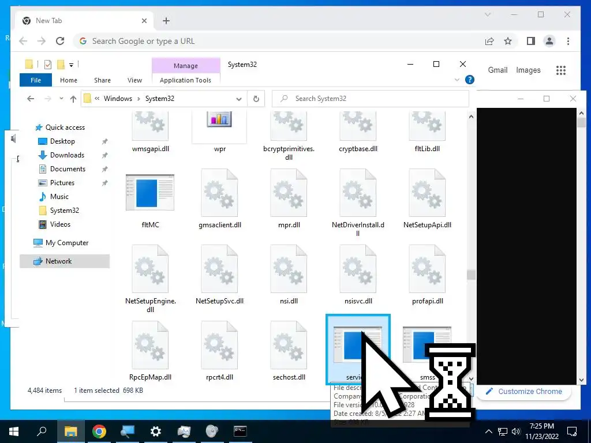Open the Images link
Image resolution: width=591 pixels, height=443 pixels.
coord(528,70)
